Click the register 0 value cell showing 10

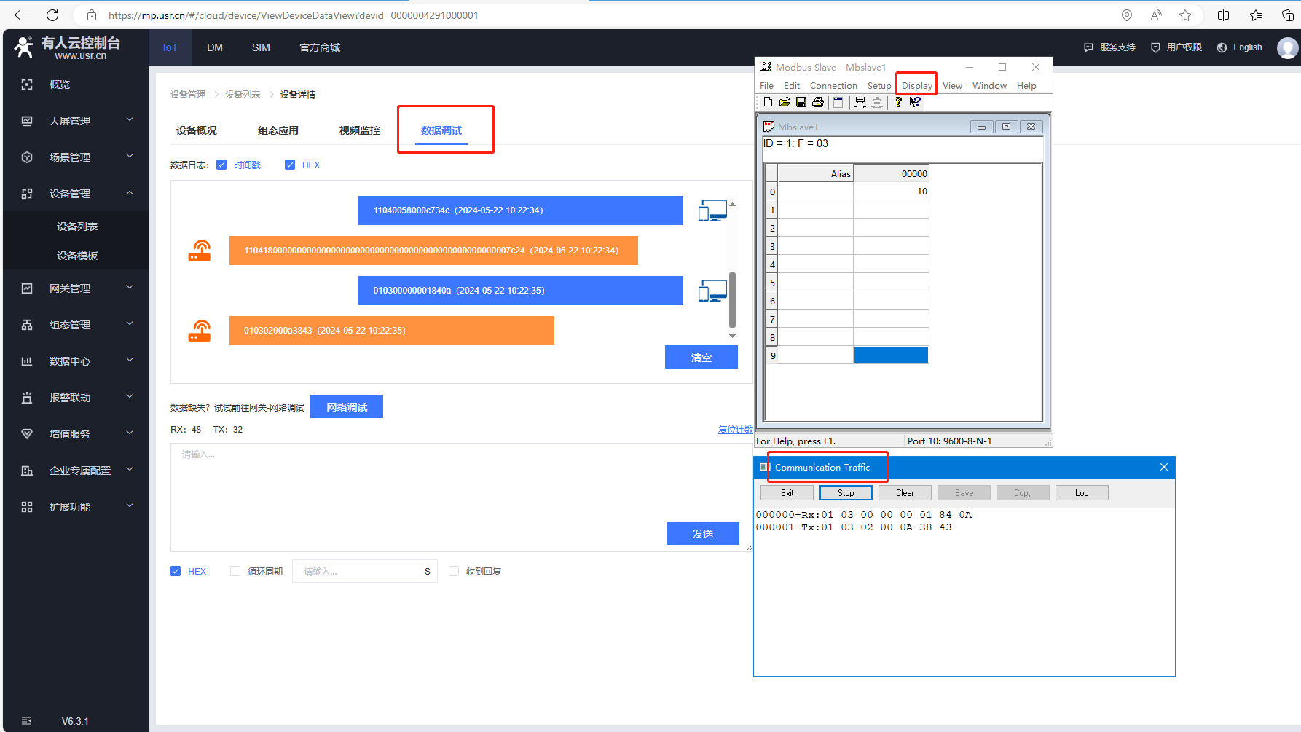click(x=891, y=192)
